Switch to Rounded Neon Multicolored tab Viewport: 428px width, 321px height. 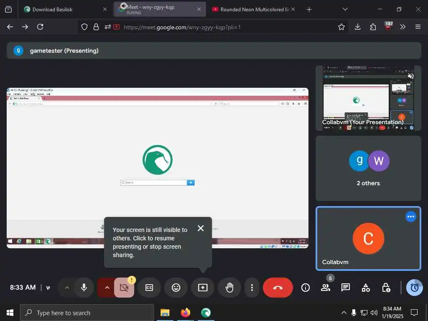point(254,9)
